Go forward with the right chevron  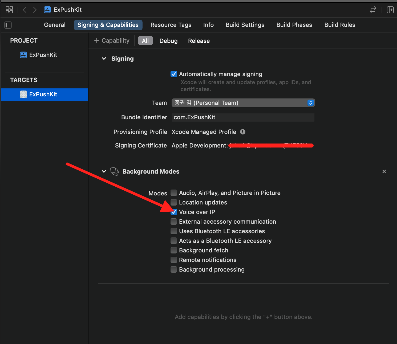[x=35, y=10]
